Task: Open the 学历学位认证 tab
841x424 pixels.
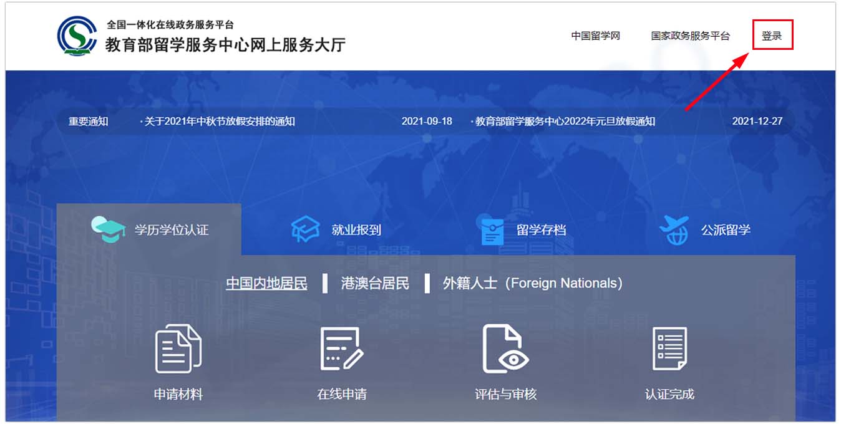Action: coord(148,229)
